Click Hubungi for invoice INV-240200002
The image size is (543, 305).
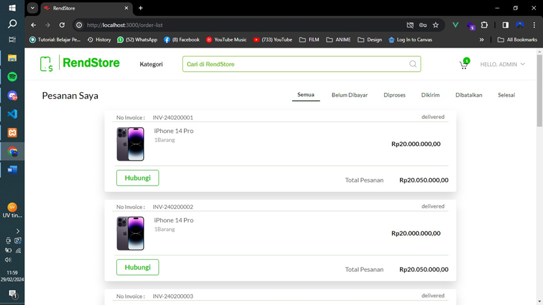tap(137, 268)
